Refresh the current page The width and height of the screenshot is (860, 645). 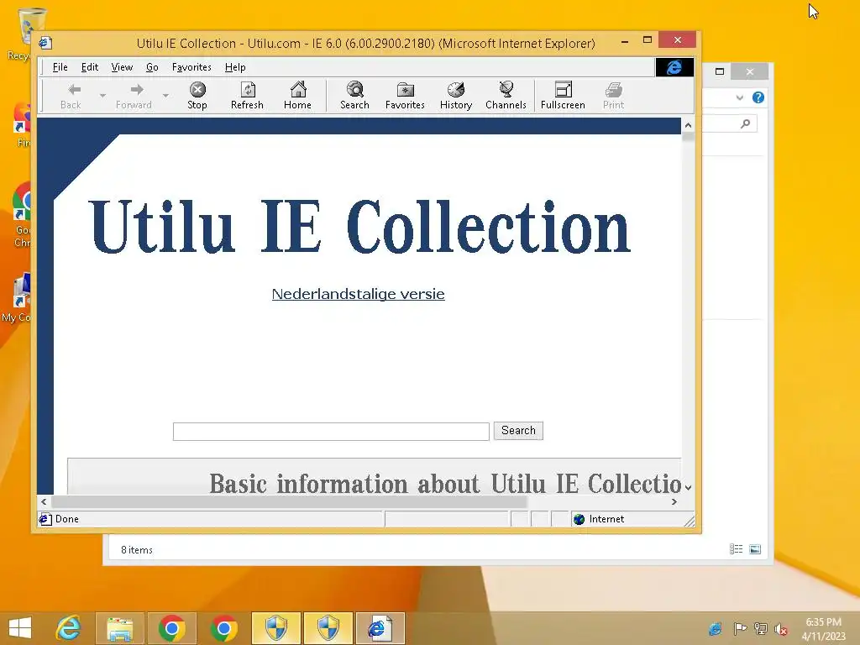(x=248, y=96)
